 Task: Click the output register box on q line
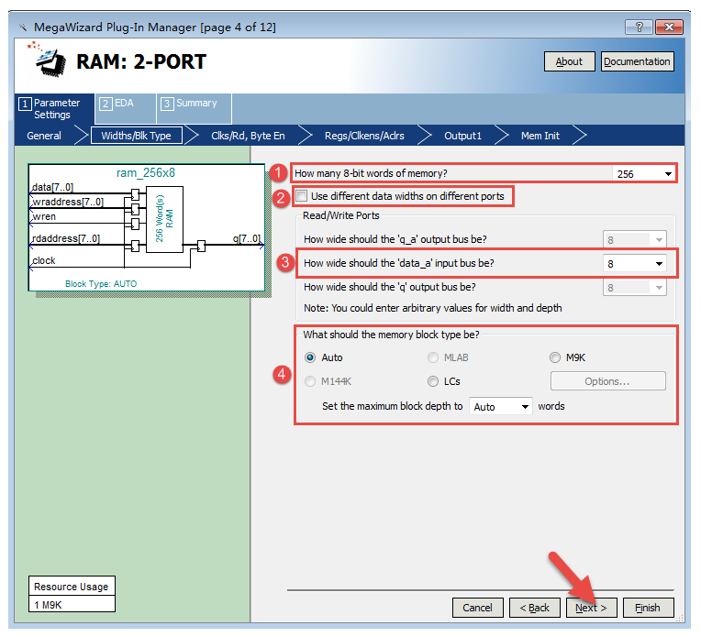click(x=201, y=246)
